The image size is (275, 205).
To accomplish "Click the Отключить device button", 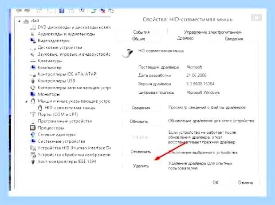I will click(141, 152).
